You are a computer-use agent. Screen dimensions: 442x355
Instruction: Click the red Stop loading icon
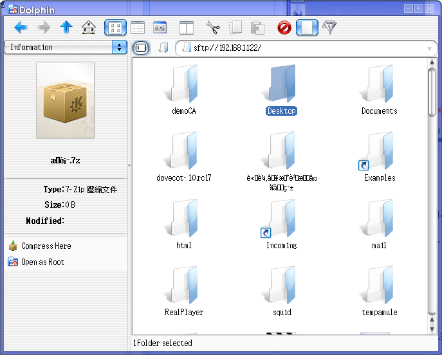tap(284, 28)
